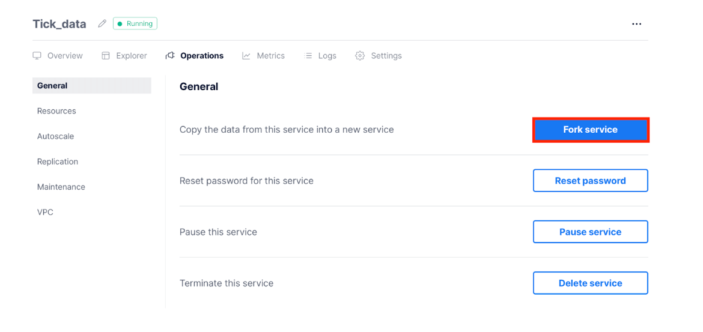Select VPC in the sidebar

coord(45,212)
